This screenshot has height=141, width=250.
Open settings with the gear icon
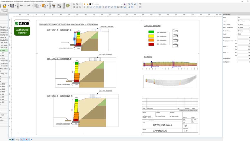point(68,6)
